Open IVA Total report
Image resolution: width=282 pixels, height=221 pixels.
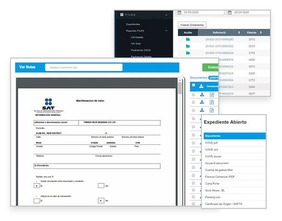136,44
